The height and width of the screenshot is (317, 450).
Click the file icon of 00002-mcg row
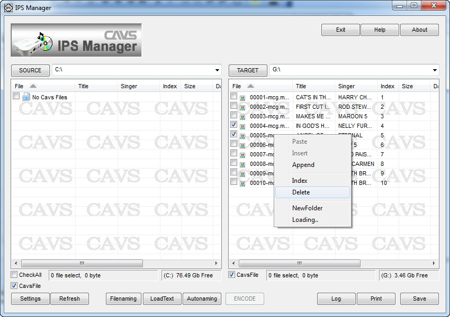tap(243, 107)
